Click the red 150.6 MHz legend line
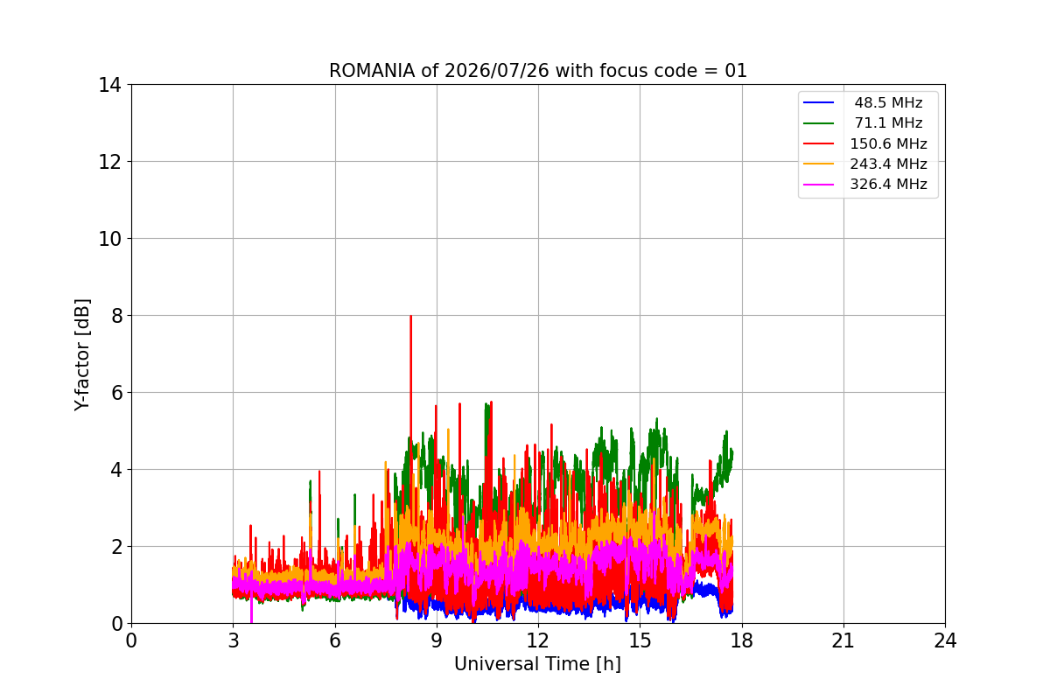The width and height of the screenshot is (1050, 700). click(x=819, y=143)
